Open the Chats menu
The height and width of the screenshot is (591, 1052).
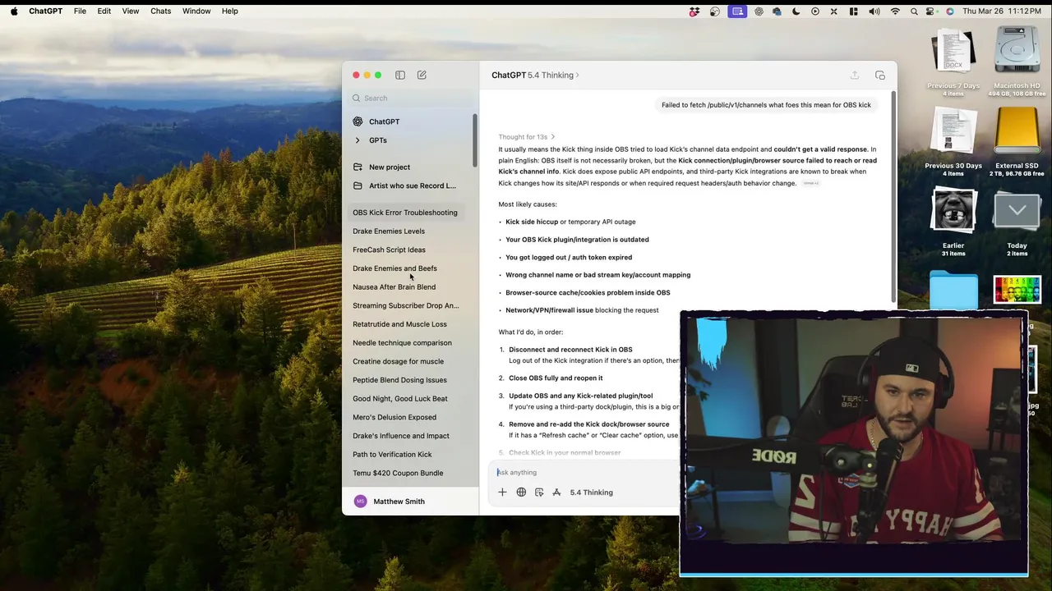click(x=161, y=11)
